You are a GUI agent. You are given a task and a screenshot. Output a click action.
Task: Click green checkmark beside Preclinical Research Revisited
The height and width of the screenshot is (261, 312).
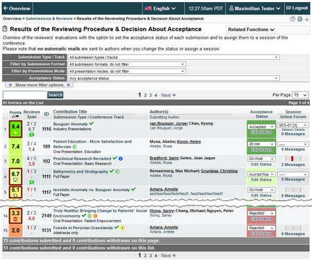[115, 159]
